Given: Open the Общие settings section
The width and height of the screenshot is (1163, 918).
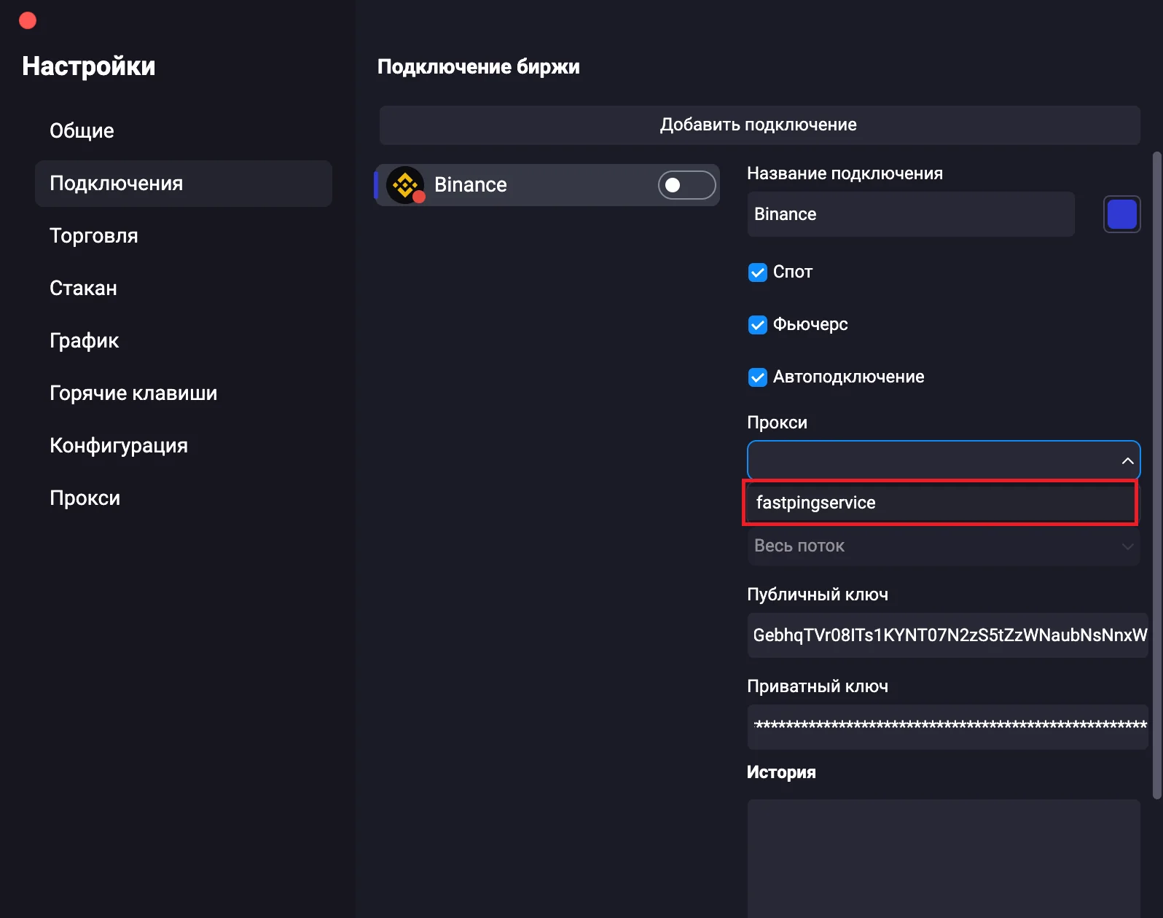Looking at the screenshot, I should (x=82, y=131).
